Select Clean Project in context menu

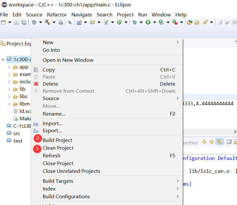click(x=107, y=148)
